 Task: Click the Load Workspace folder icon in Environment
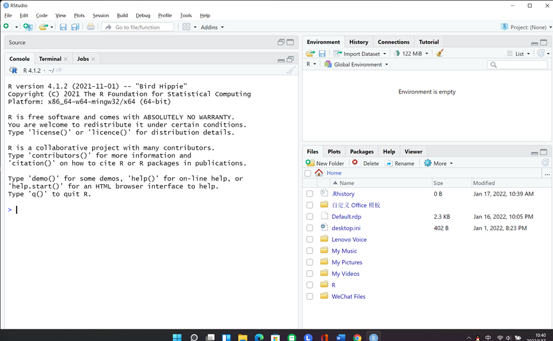(x=310, y=53)
